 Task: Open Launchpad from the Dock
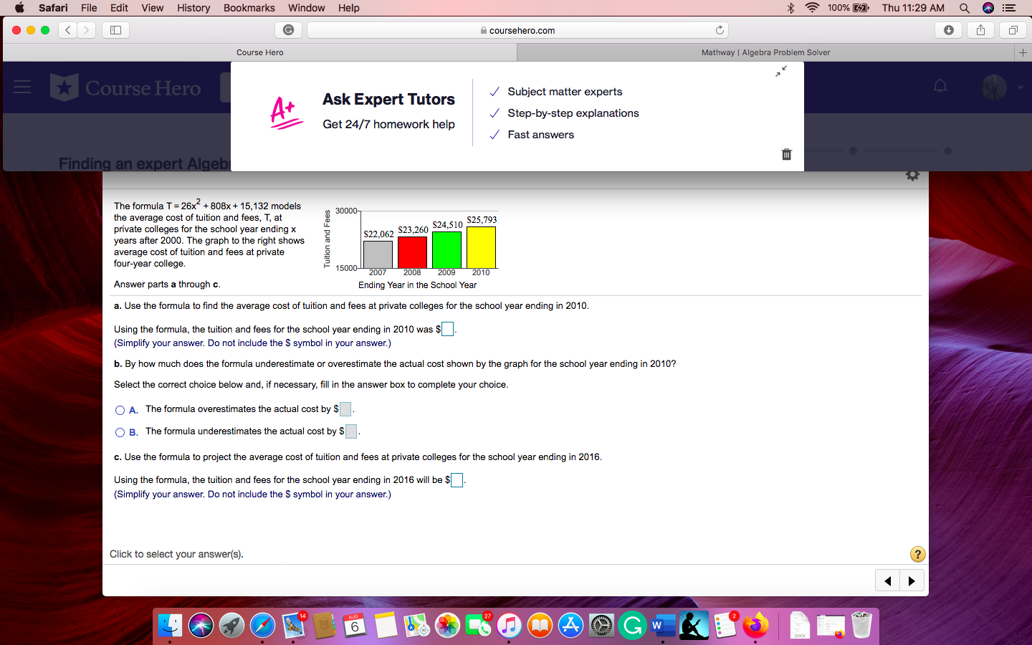pyautogui.click(x=231, y=626)
